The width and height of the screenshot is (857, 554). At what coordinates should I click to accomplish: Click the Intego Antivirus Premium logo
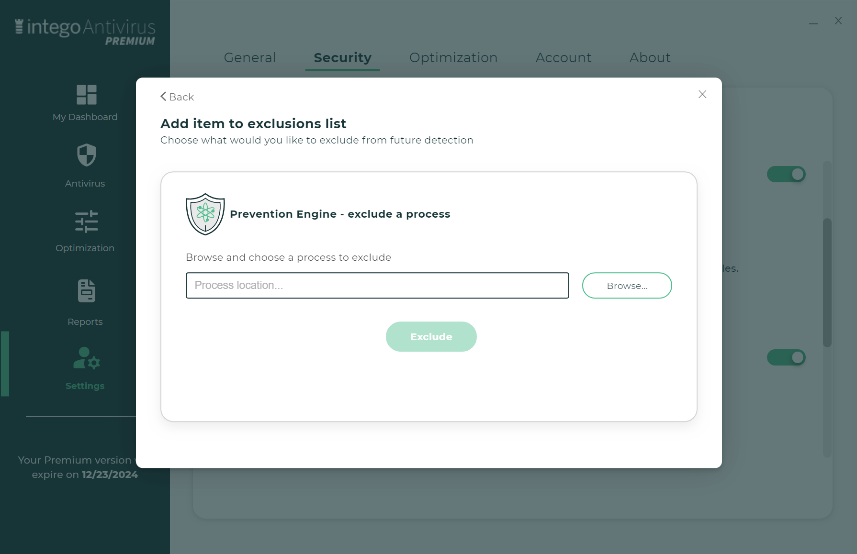click(85, 32)
